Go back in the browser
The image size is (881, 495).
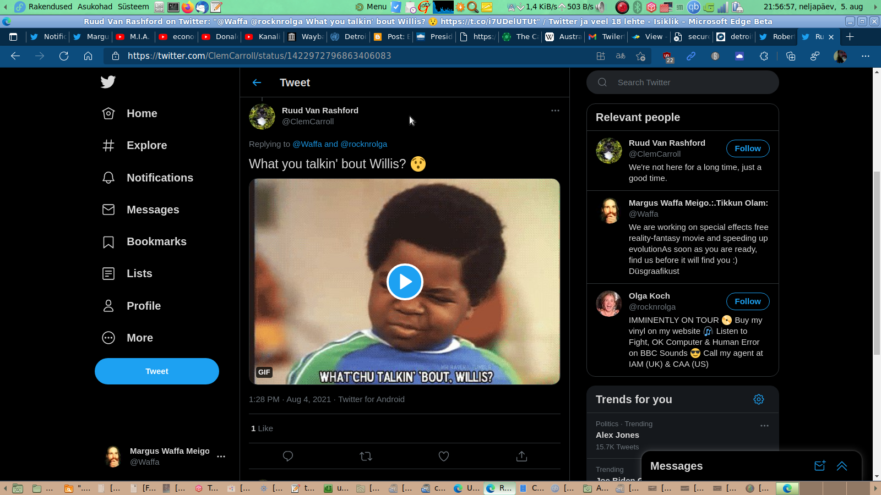coord(15,56)
